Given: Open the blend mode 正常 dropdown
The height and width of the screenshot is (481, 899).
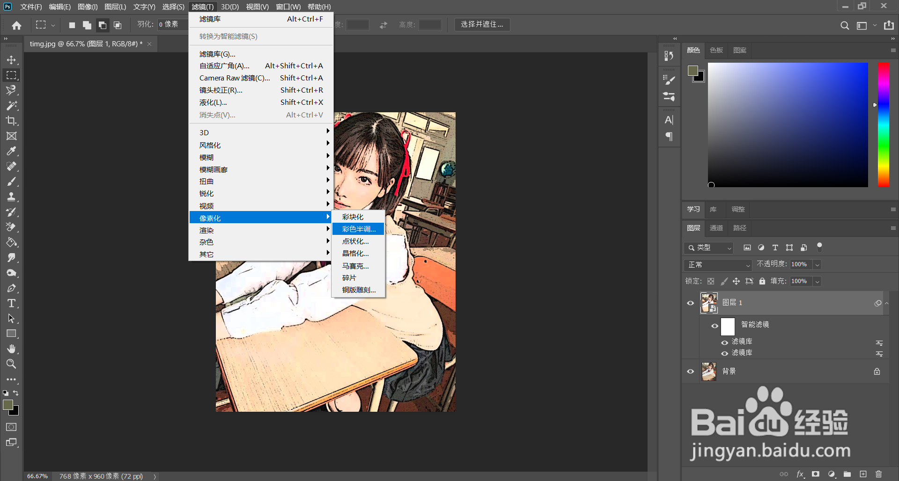Looking at the screenshot, I should click(717, 265).
